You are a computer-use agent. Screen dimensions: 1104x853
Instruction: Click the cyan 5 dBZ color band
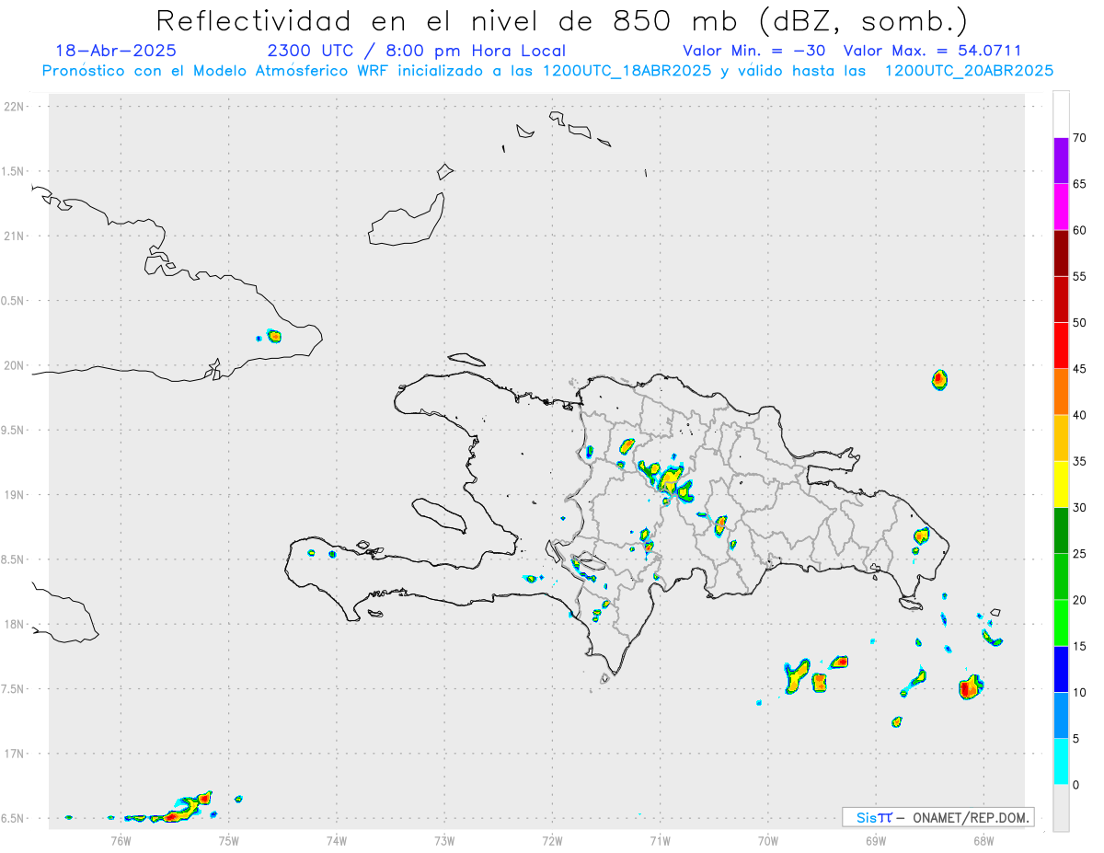pyautogui.click(x=1061, y=762)
